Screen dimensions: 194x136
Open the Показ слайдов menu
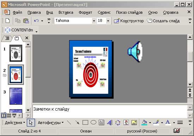(x=129, y=12)
